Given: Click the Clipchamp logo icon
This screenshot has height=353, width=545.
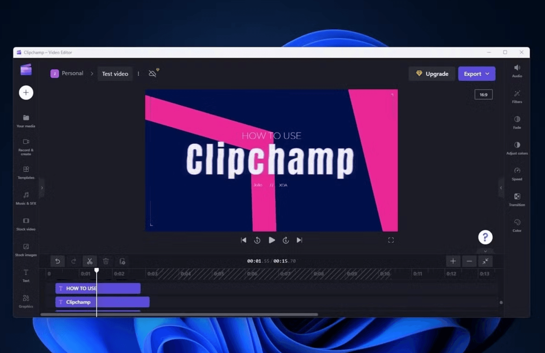Looking at the screenshot, I should [26, 70].
